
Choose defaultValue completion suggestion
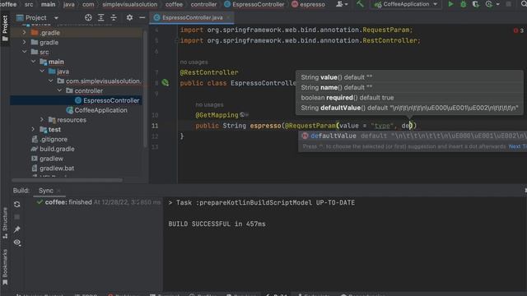pyautogui.click(x=413, y=136)
